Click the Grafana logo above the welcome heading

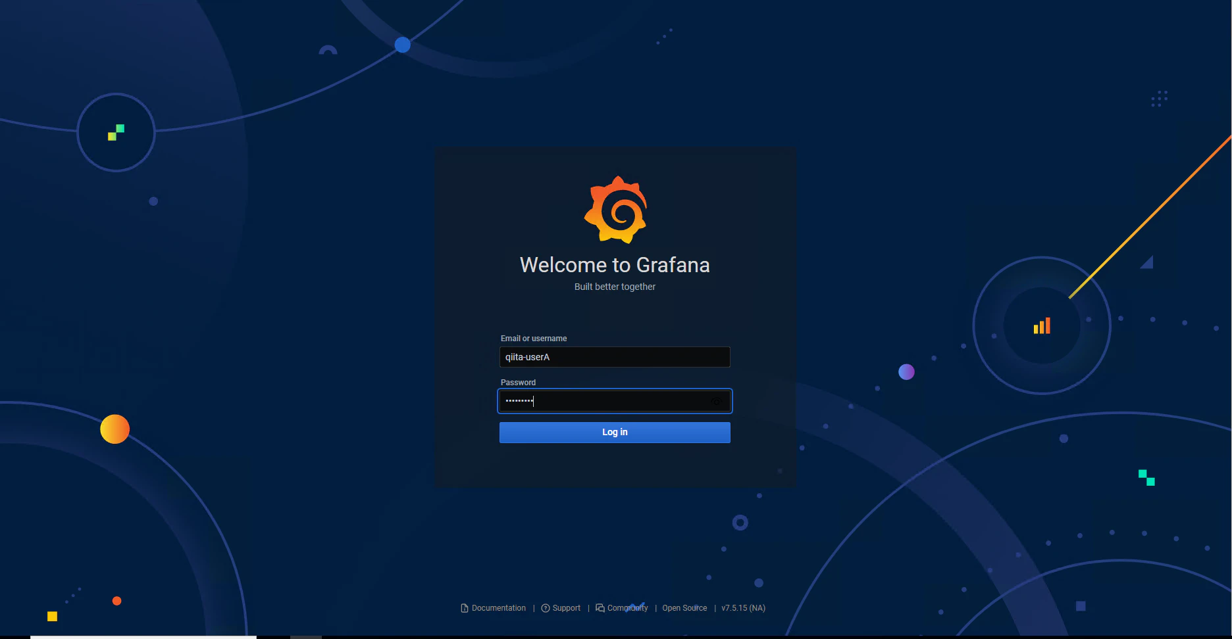pos(616,210)
